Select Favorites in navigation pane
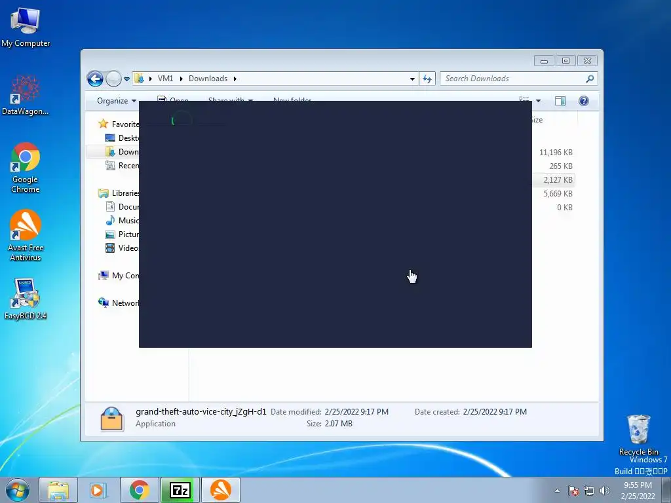Image resolution: width=671 pixels, height=503 pixels. click(119, 124)
